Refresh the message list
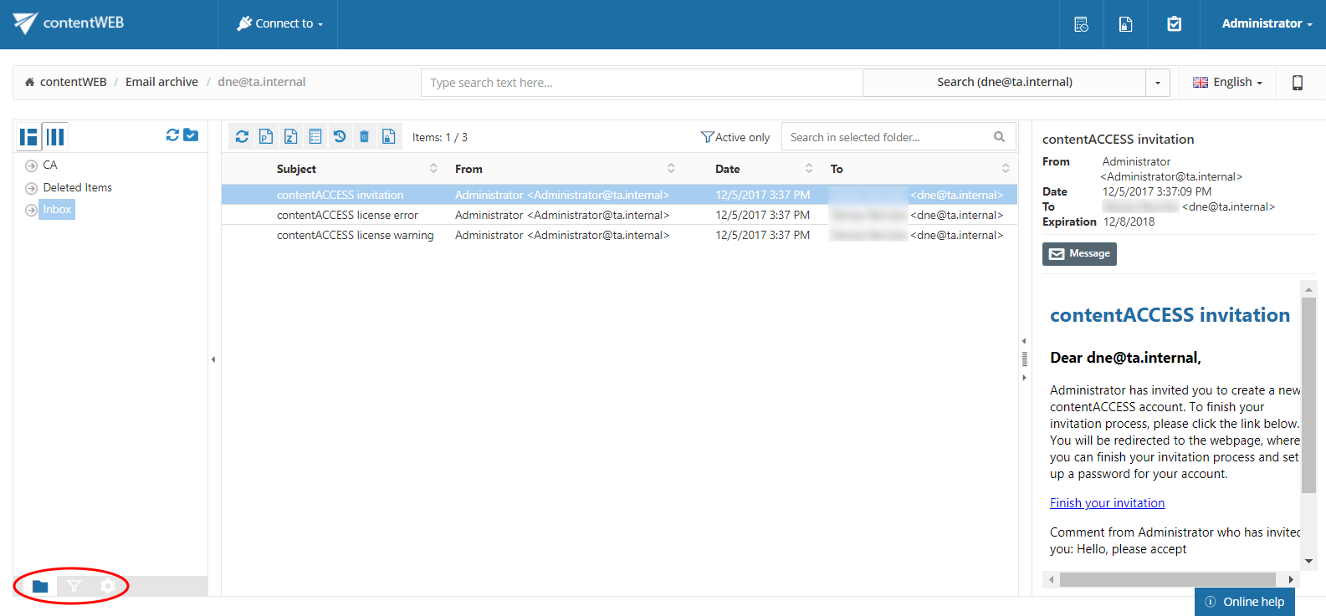This screenshot has height=616, width=1326. [x=242, y=136]
